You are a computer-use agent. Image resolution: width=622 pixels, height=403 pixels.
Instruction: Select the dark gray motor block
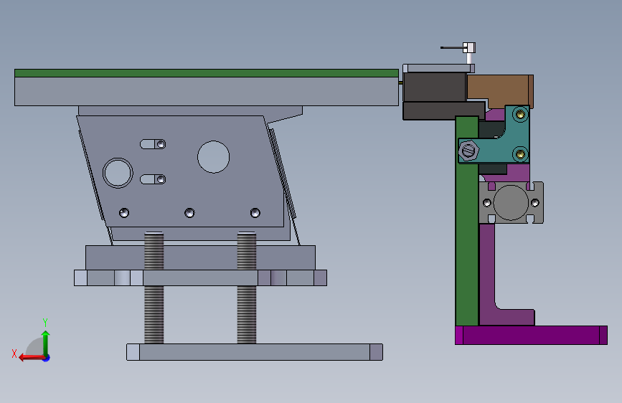pos(435,87)
